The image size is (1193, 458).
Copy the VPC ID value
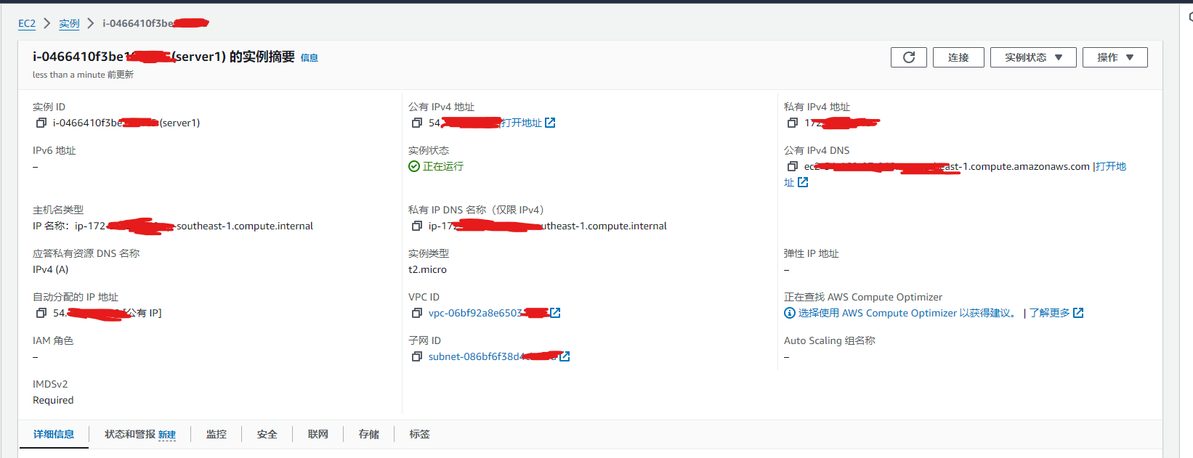coord(417,313)
